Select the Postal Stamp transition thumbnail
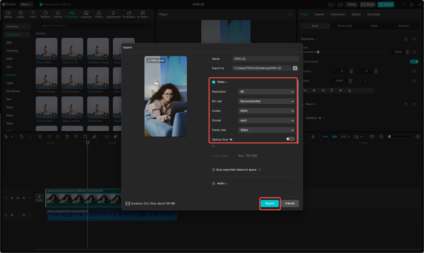424x253 pixels. (x=46, y=78)
